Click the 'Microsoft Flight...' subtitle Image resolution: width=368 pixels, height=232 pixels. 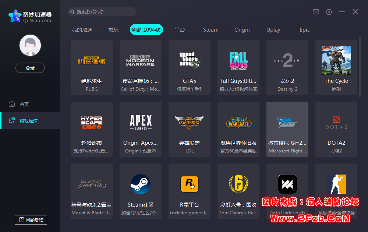pyautogui.click(x=287, y=151)
